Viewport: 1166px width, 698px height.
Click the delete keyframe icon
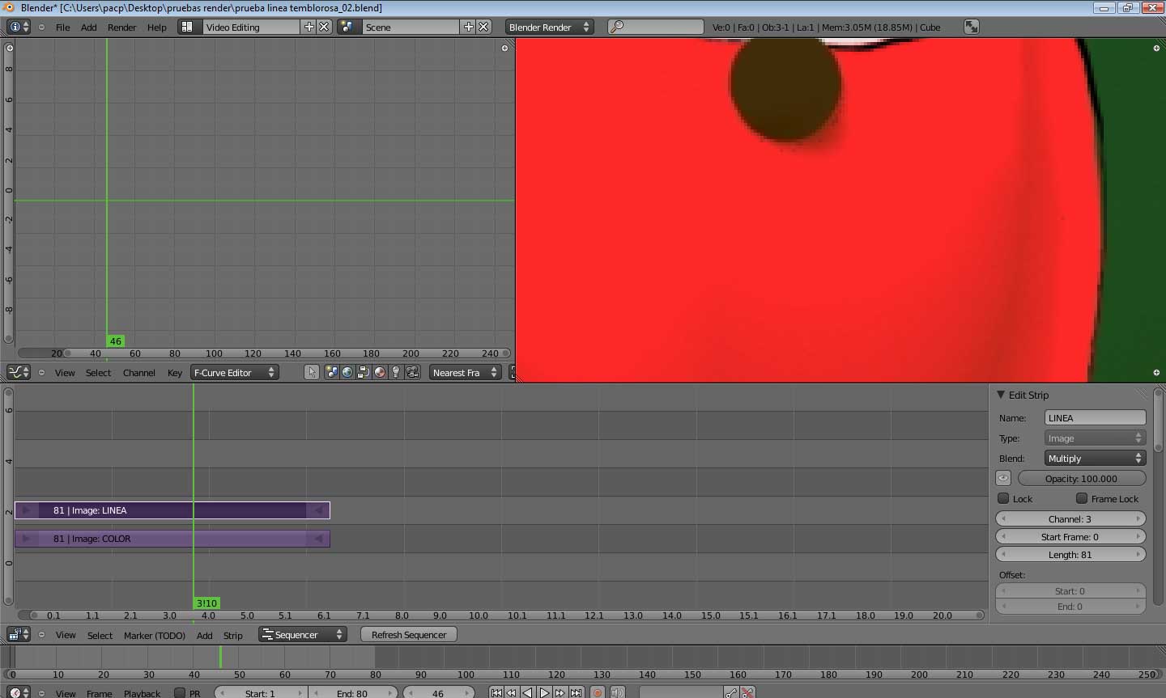tap(748, 693)
